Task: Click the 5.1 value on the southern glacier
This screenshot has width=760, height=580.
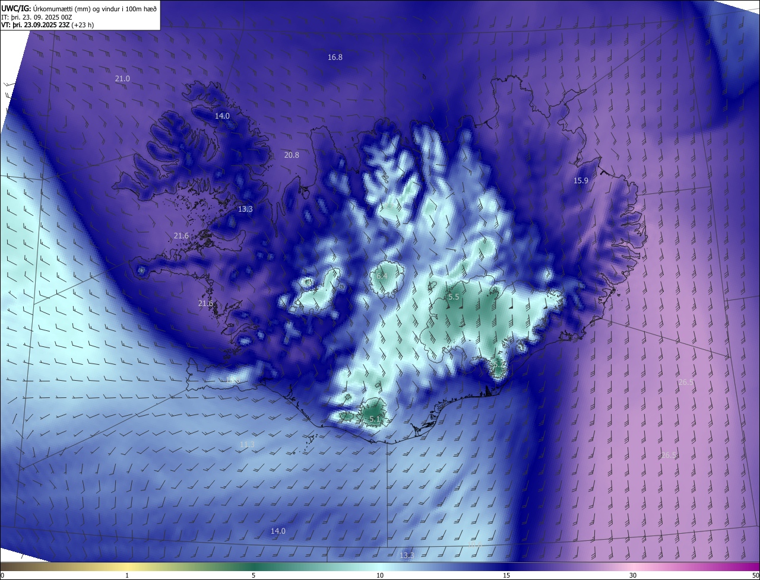Action: (x=375, y=419)
